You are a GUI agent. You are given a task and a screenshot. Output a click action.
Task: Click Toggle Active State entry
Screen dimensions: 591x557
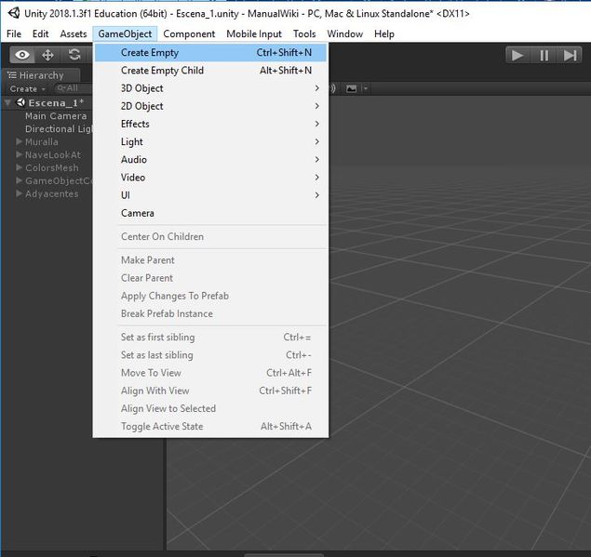[x=210, y=426]
